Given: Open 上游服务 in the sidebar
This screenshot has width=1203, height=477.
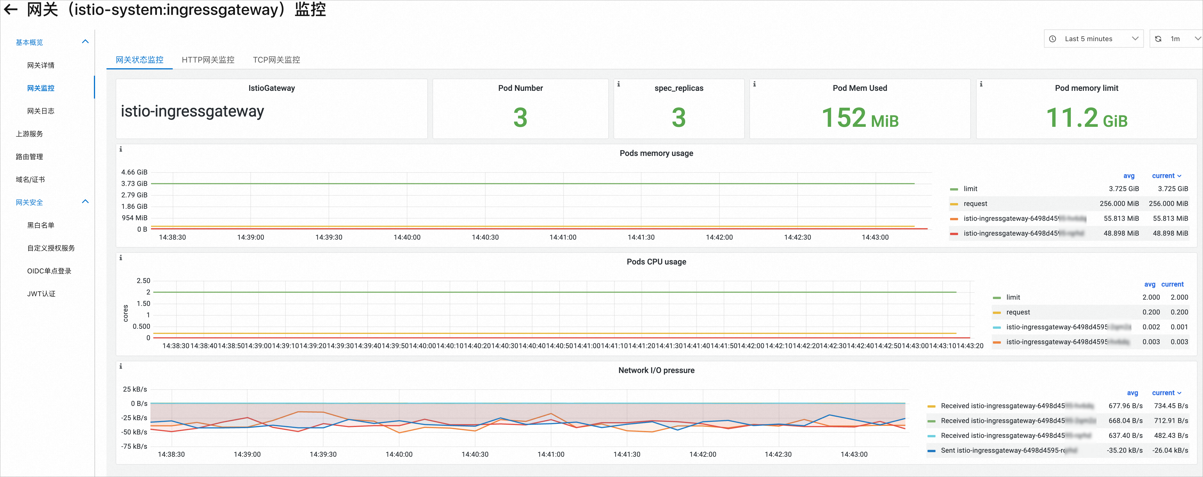Looking at the screenshot, I should pyautogui.click(x=29, y=134).
